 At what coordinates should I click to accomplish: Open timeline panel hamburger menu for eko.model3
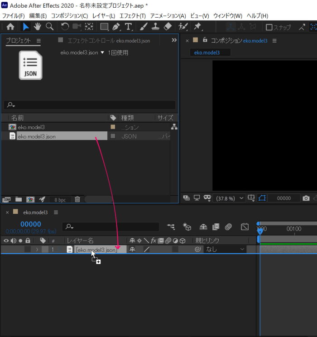pyautogui.click(x=56, y=212)
